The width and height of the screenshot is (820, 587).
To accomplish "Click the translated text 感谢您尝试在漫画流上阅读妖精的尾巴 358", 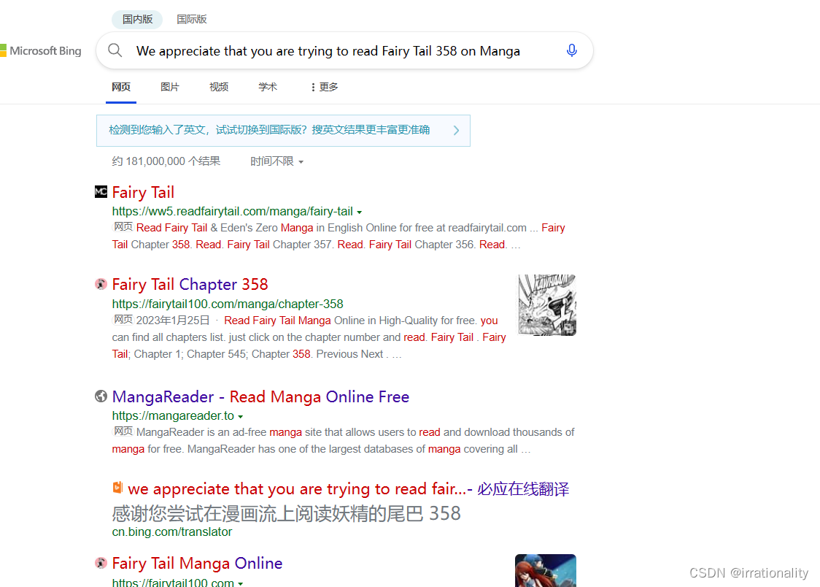I will pos(286,513).
